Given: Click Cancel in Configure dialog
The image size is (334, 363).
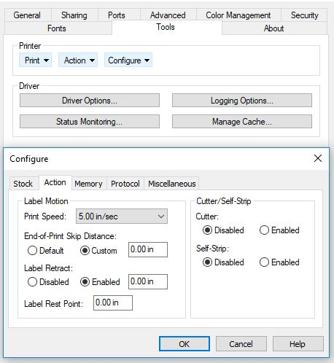Looking at the screenshot, I should (241, 344).
